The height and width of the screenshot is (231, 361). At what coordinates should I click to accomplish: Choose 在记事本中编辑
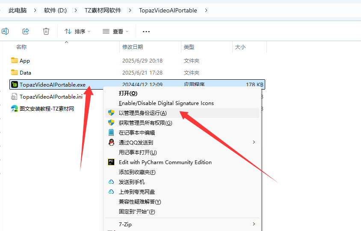(182, 133)
